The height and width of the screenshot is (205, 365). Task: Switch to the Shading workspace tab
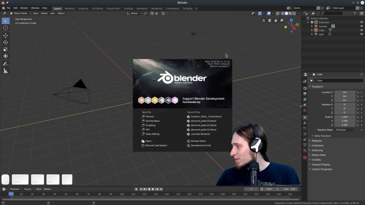point(128,9)
